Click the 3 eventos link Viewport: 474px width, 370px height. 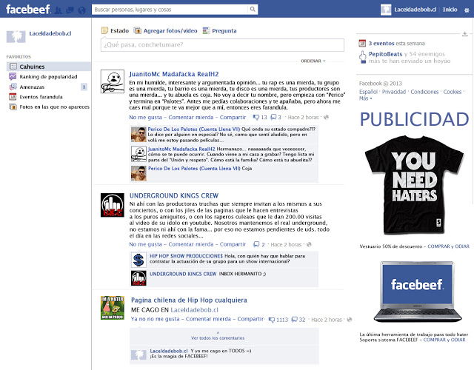(x=381, y=43)
